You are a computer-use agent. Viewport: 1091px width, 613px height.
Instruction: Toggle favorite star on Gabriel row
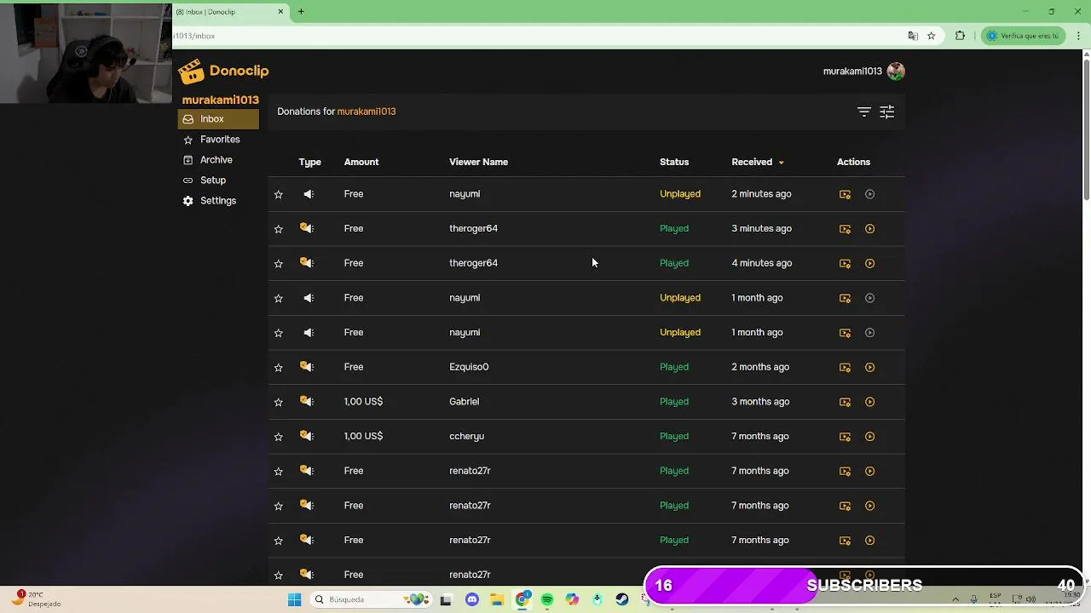pyautogui.click(x=278, y=402)
